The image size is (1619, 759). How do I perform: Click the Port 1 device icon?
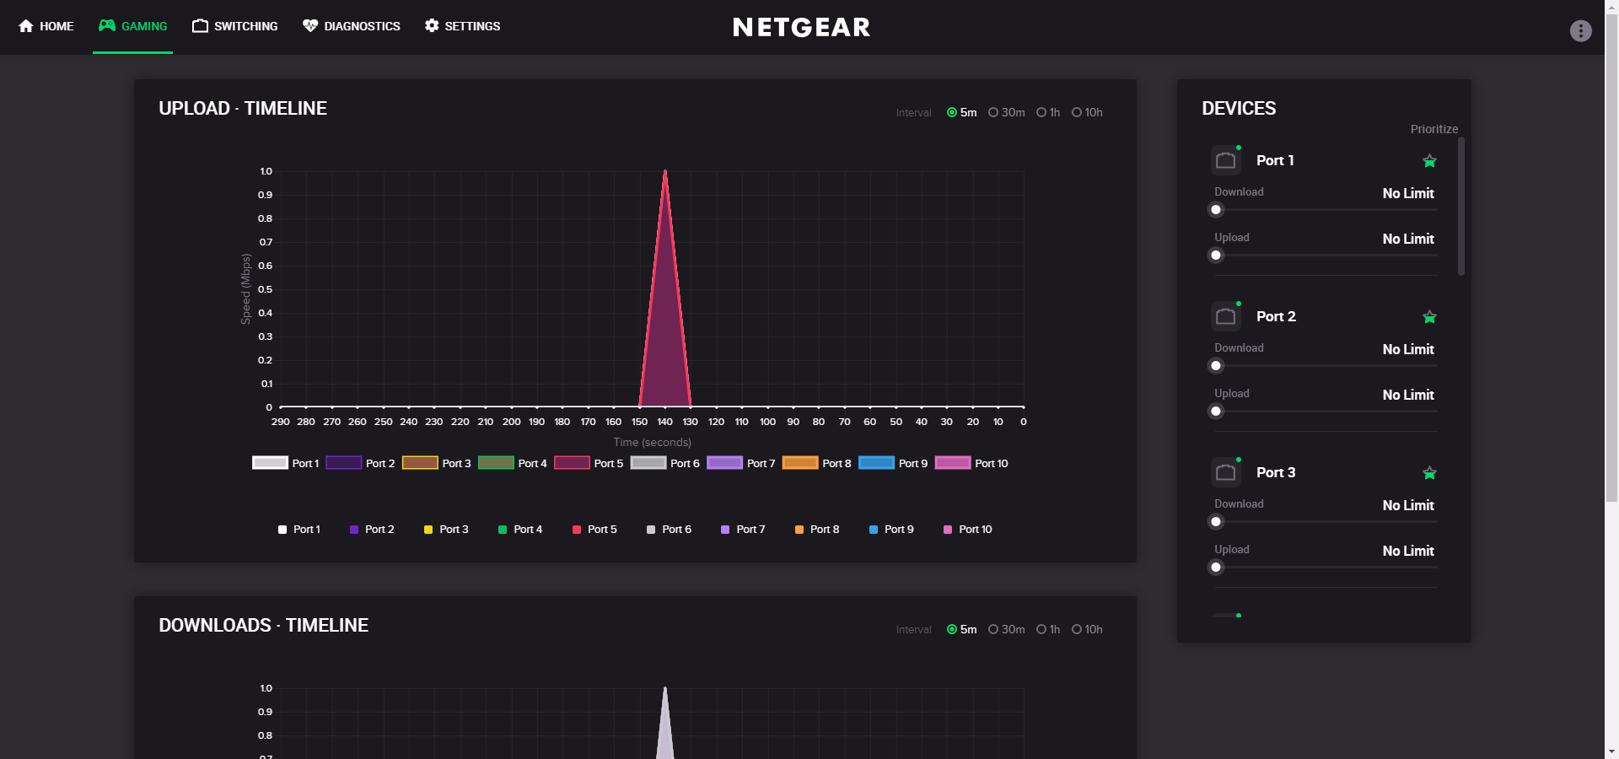[x=1226, y=160]
